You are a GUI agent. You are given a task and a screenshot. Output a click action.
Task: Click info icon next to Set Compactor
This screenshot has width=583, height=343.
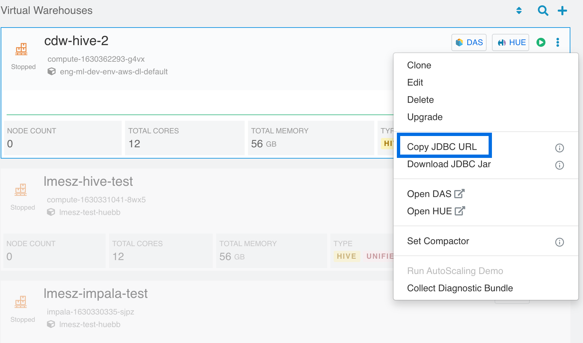(559, 242)
